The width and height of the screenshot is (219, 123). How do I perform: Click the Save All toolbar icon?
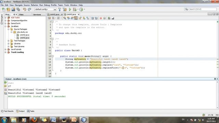click(18, 9)
